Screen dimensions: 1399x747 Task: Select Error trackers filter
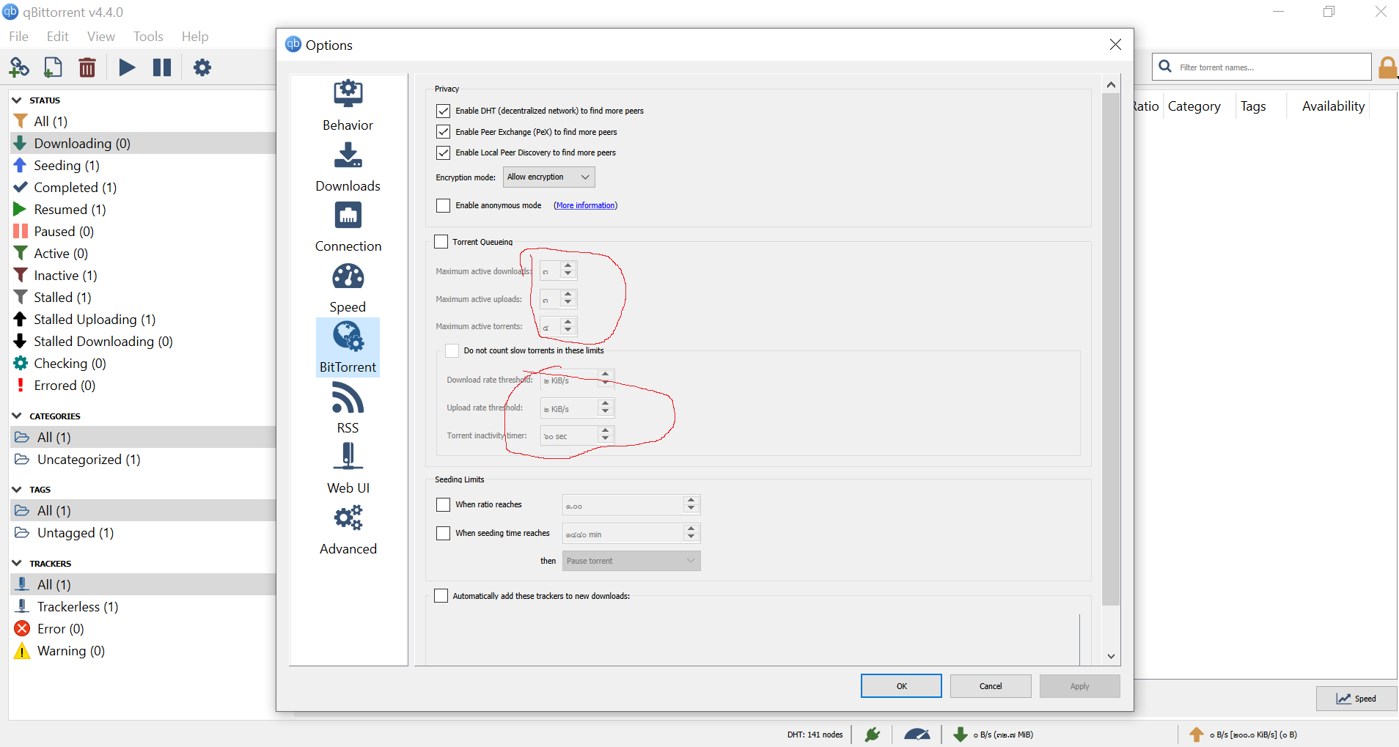[143, 628]
